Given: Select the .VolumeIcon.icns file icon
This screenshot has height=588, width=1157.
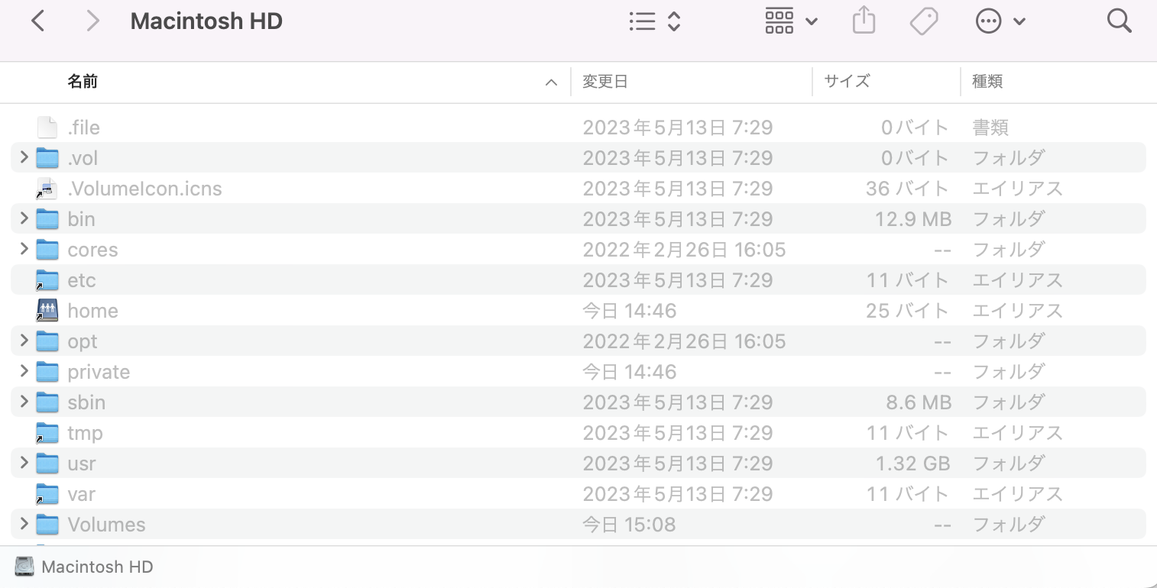Looking at the screenshot, I should click(x=47, y=189).
